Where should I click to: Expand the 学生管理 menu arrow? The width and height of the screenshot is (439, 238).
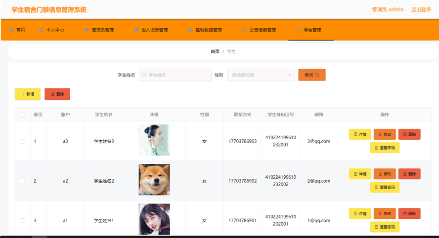[326, 30]
